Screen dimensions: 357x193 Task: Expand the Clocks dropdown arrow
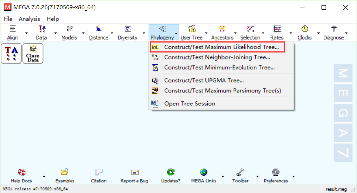318,33
